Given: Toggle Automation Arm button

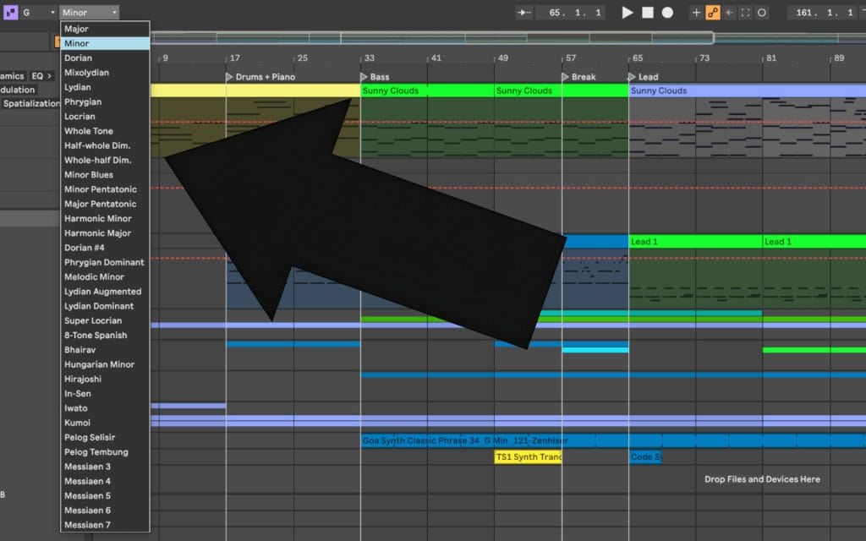Looking at the screenshot, I should (713, 13).
